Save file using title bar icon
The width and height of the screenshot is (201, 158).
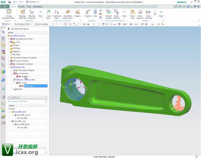[x=10, y=2]
